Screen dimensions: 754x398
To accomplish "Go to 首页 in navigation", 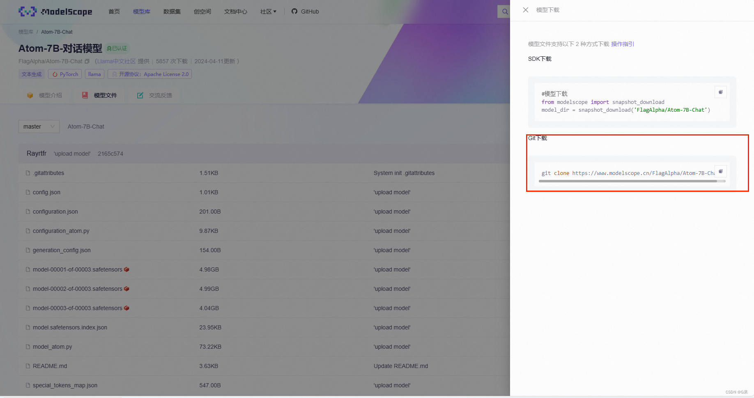I will click(114, 12).
